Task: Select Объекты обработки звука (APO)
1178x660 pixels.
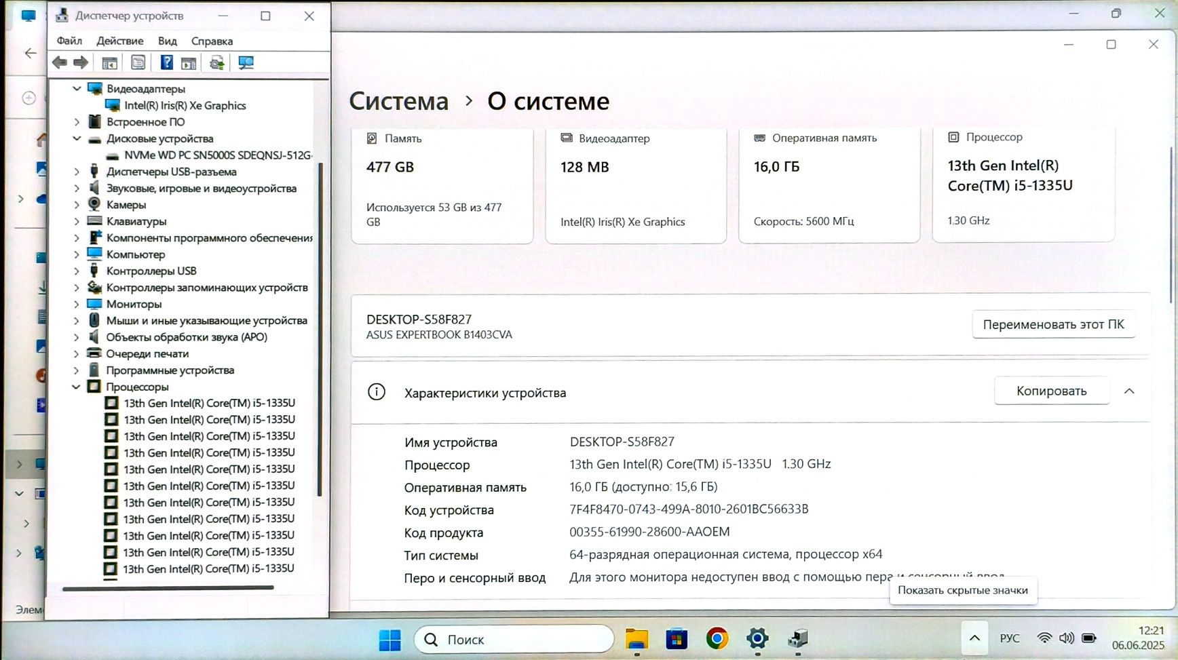Action: tap(187, 337)
